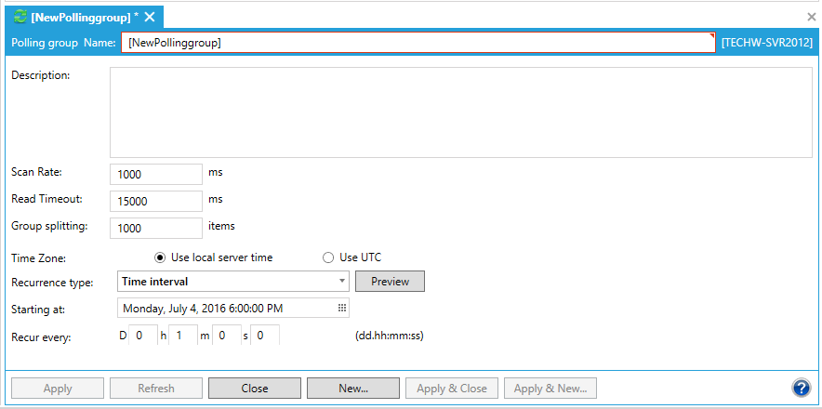This screenshot has height=409, width=822.
Task: Select the Use UTC radio button
Action: 327,257
